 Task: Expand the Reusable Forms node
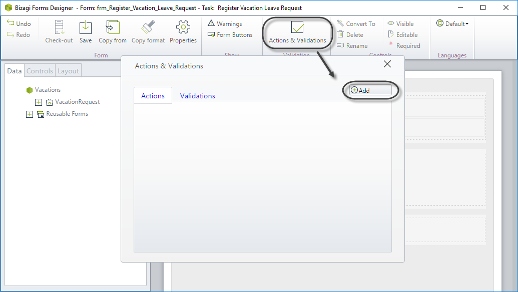(30, 114)
